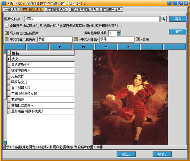Toggle the +奖级 checkbox
Image resolution: width=190 pixels, height=161 pixels.
pos(138,39)
